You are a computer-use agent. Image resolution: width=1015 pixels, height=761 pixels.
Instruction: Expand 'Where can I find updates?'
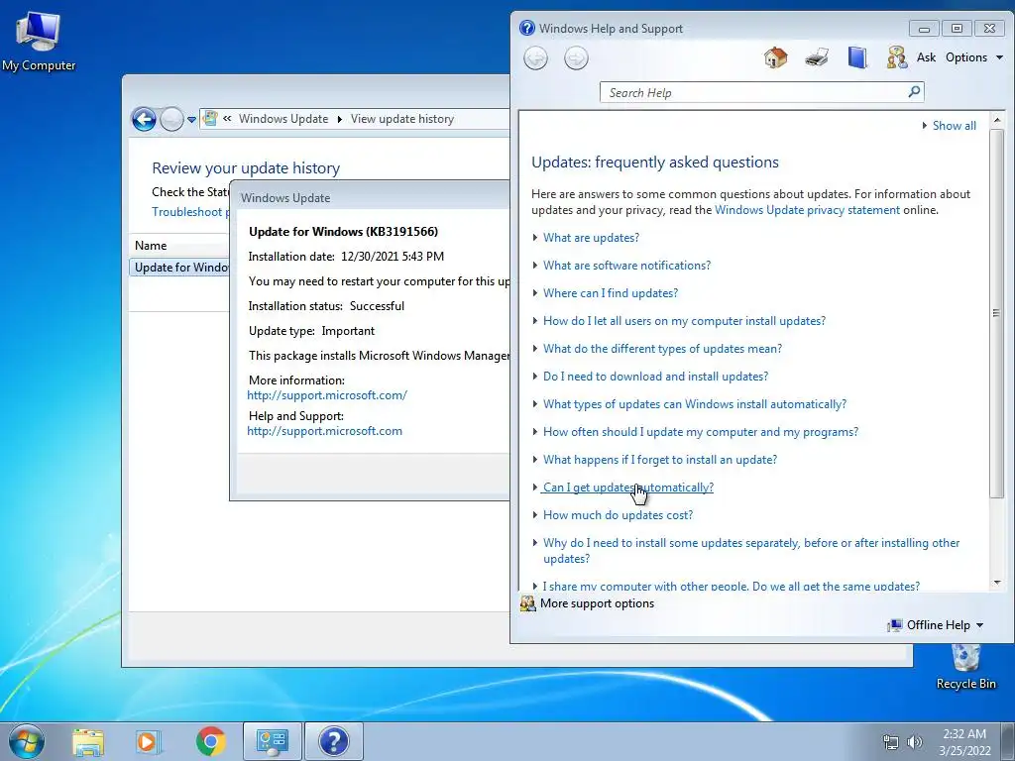[611, 293]
